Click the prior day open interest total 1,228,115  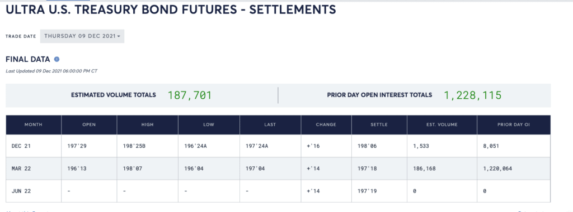point(472,95)
